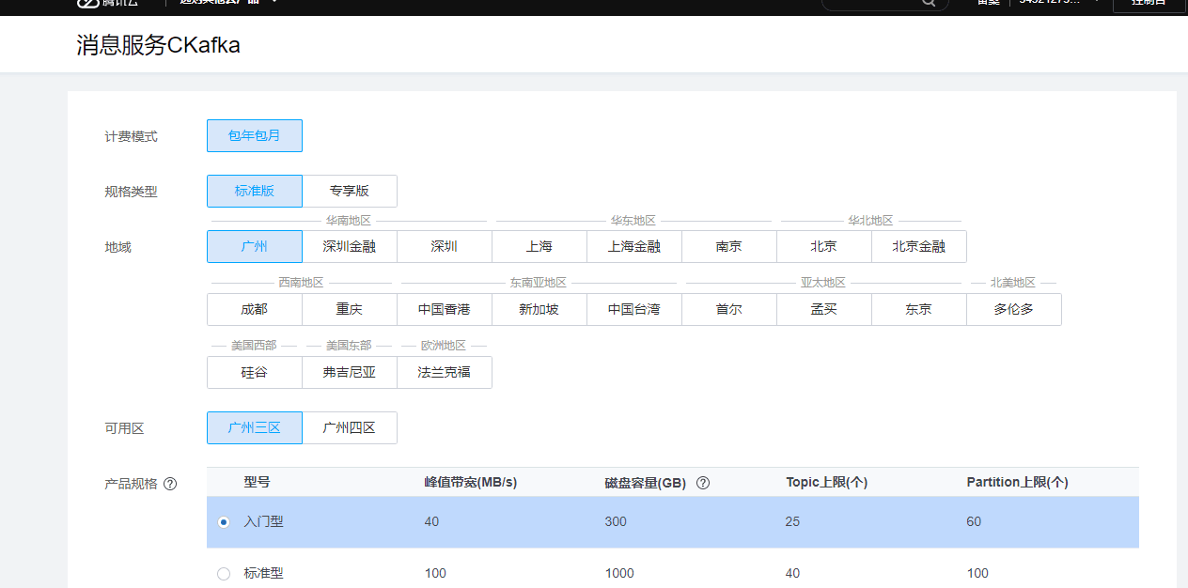
Task: Click the 计费模式 field label
Action: click(132, 136)
